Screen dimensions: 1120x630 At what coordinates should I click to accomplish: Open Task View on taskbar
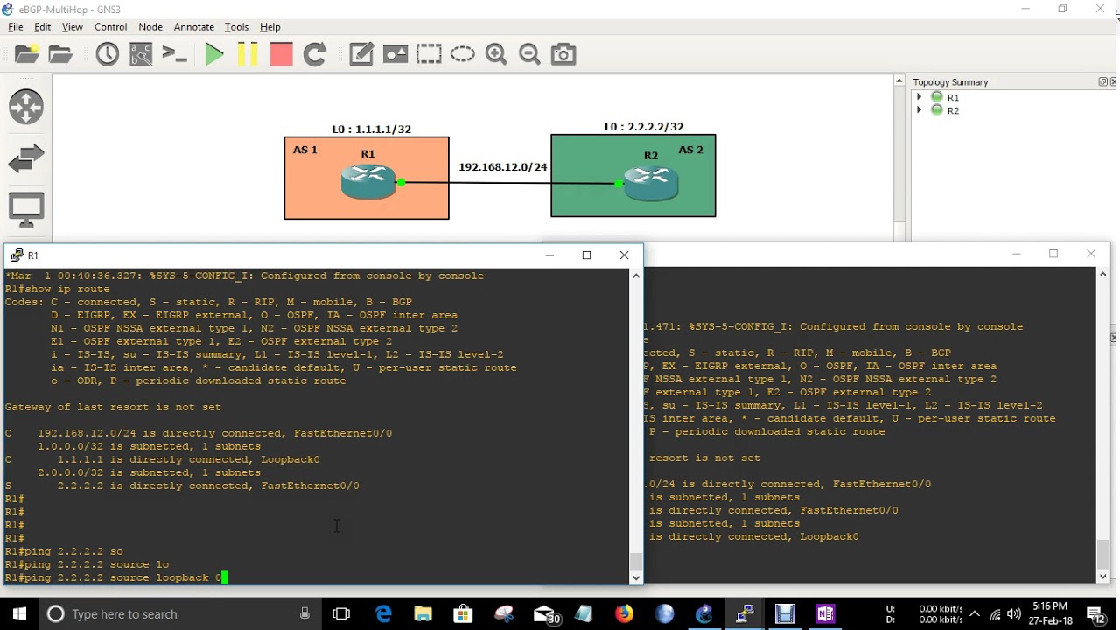(x=341, y=613)
